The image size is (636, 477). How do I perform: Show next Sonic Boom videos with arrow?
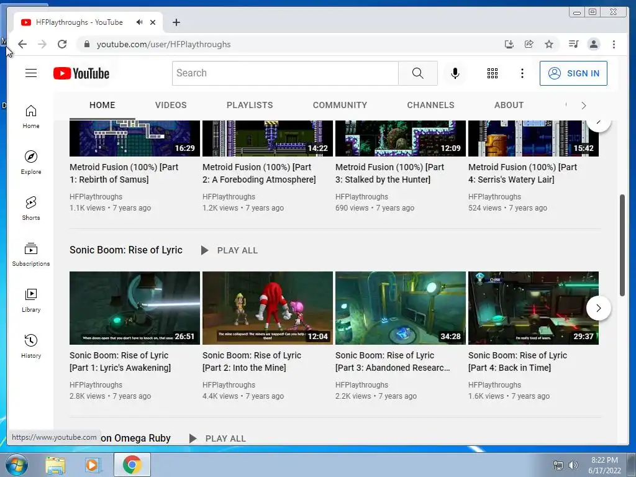(598, 308)
